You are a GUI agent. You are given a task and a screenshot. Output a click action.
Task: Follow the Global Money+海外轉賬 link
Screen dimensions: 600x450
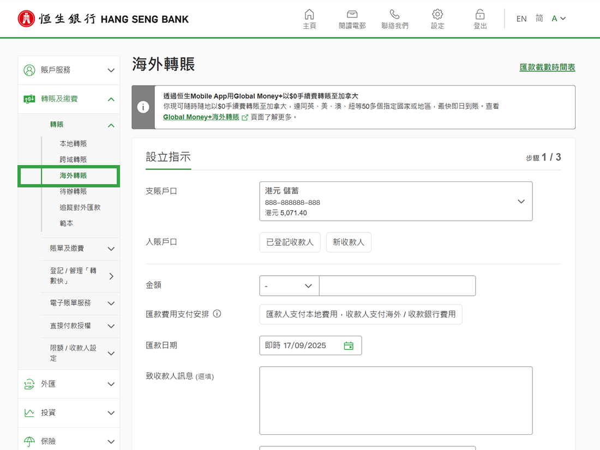pyautogui.click(x=201, y=117)
